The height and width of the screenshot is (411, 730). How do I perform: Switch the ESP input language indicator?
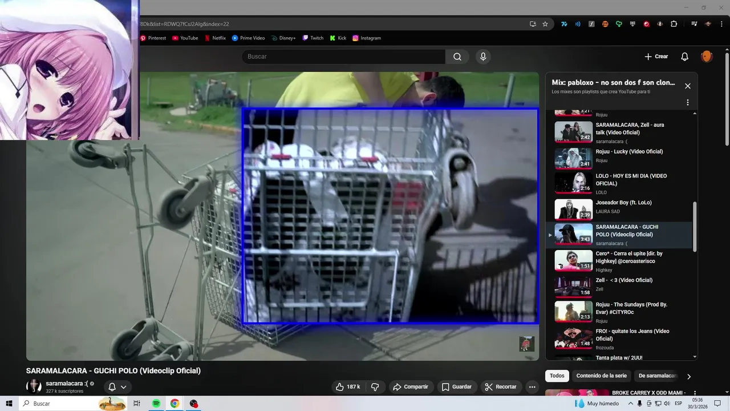679,404
